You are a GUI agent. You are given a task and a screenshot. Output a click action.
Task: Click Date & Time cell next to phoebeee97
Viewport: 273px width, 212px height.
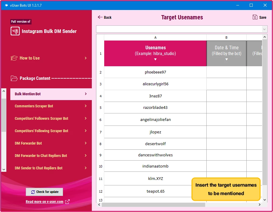point(227,72)
